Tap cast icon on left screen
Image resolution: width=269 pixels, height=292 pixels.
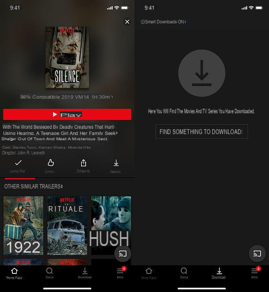[x=123, y=254]
